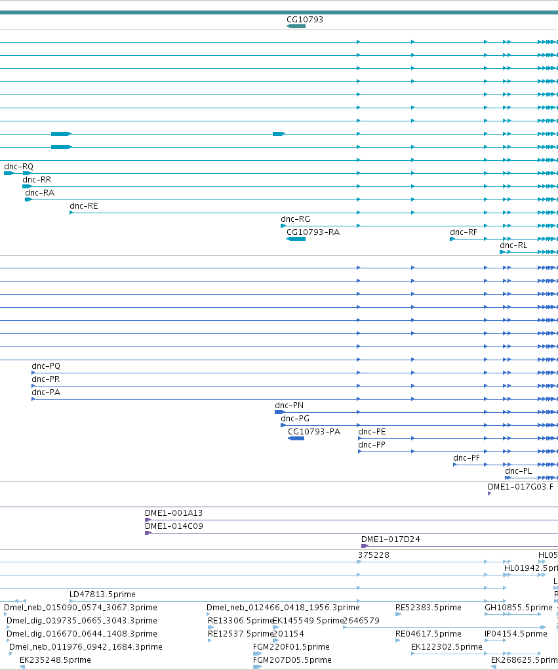
Task: Select the dnc-RF transcript label
Action: tap(464, 232)
